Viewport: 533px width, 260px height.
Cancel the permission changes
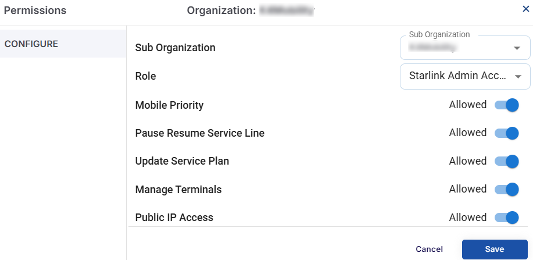coord(429,249)
